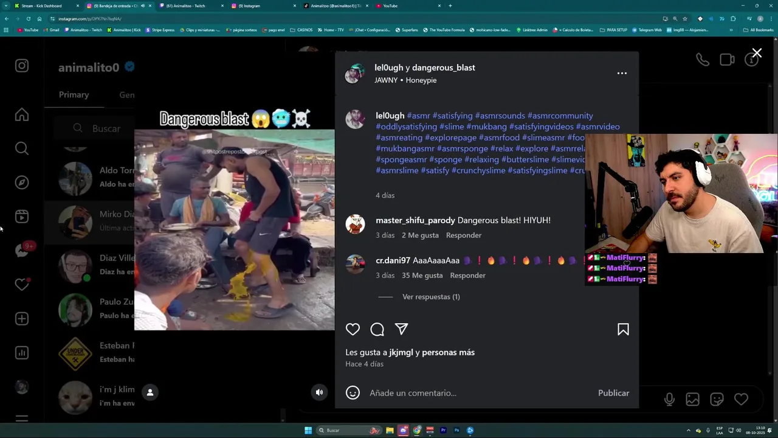Click Responder under cr.dani97 comment
778x438 pixels.
pyautogui.click(x=467, y=276)
